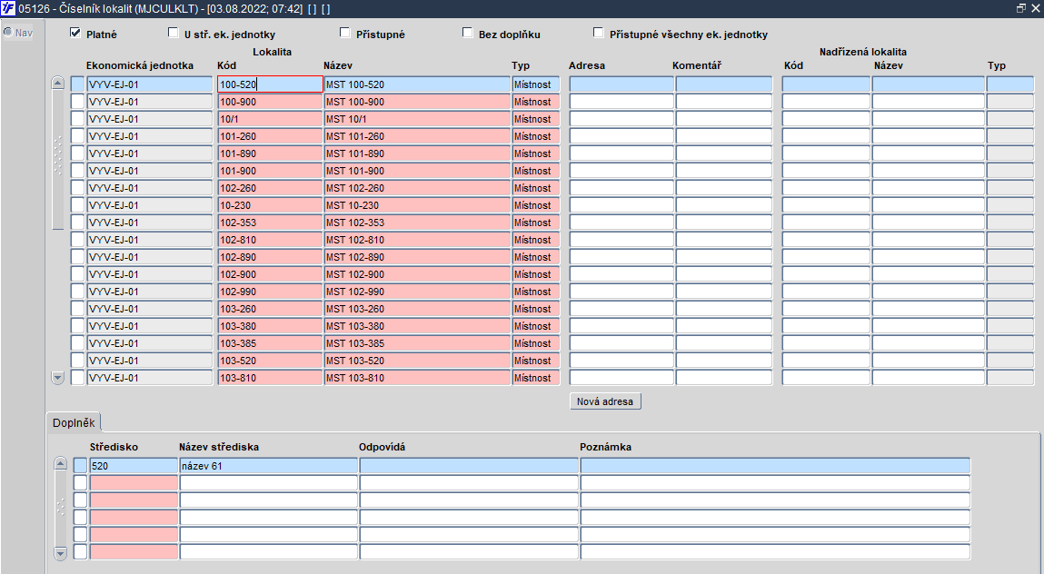The image size is (1044, 574).
Task: Enable Přístupné všechny ek. jednotky checkbox
Action: coord(599,33)
